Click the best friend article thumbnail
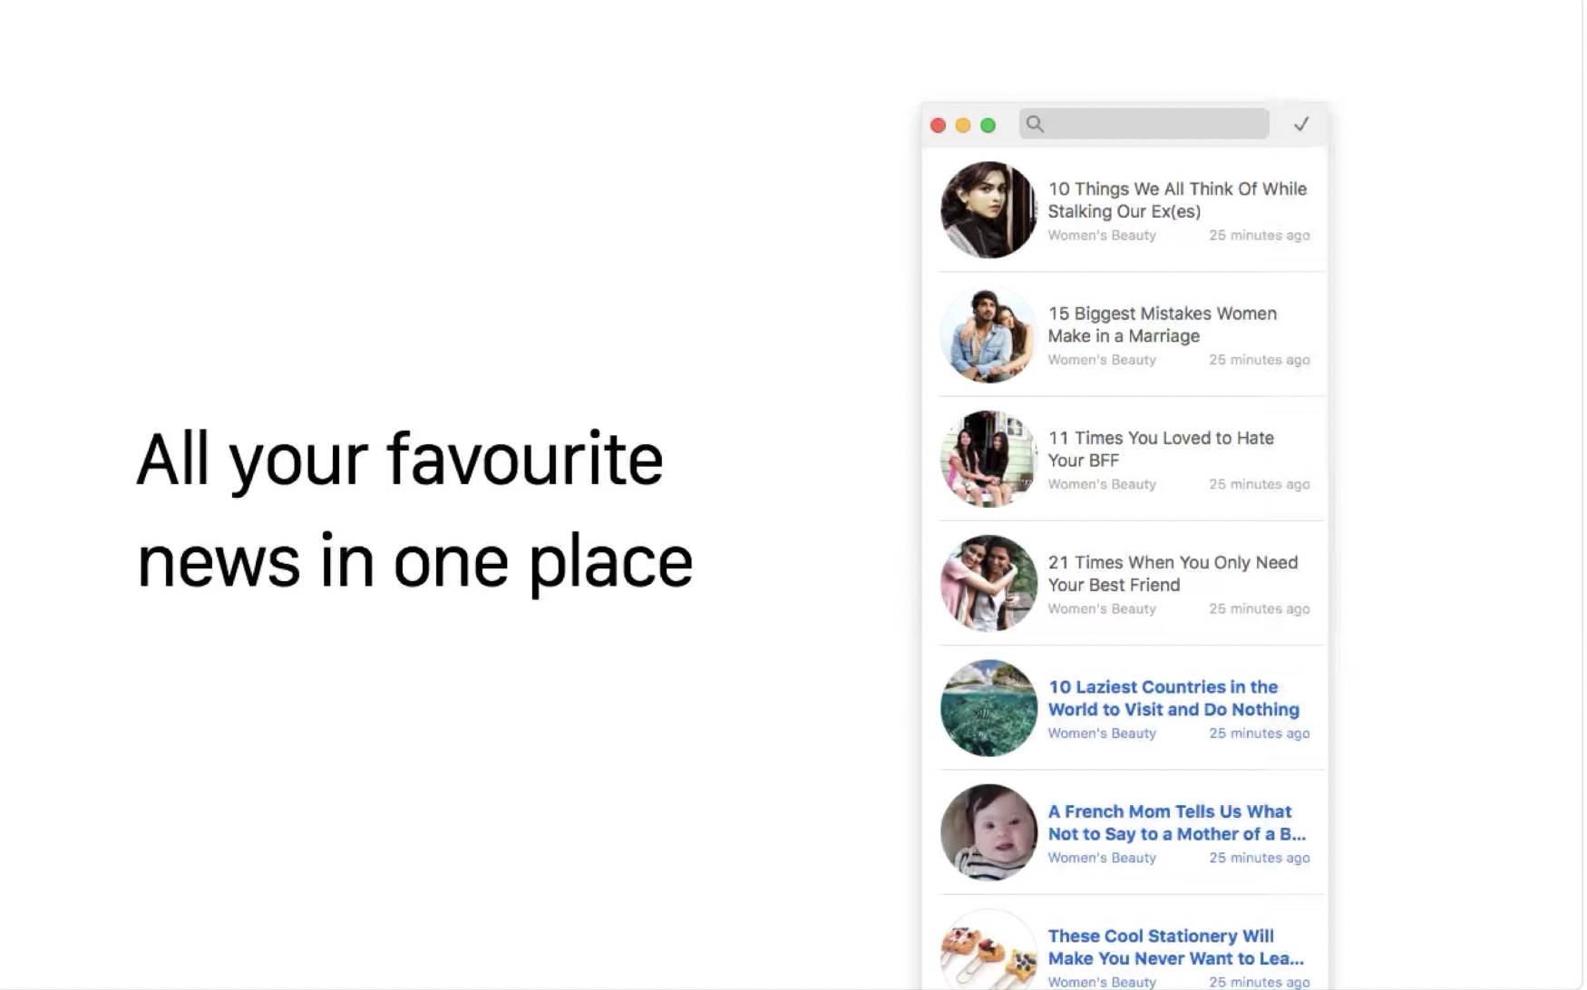 tap(988, 583)
